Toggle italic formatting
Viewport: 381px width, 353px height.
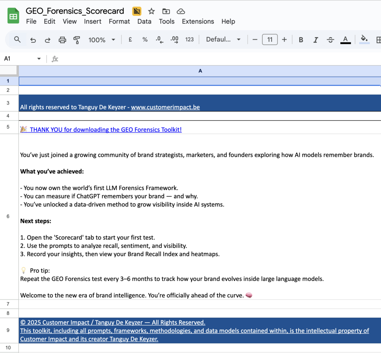point(315,39)
